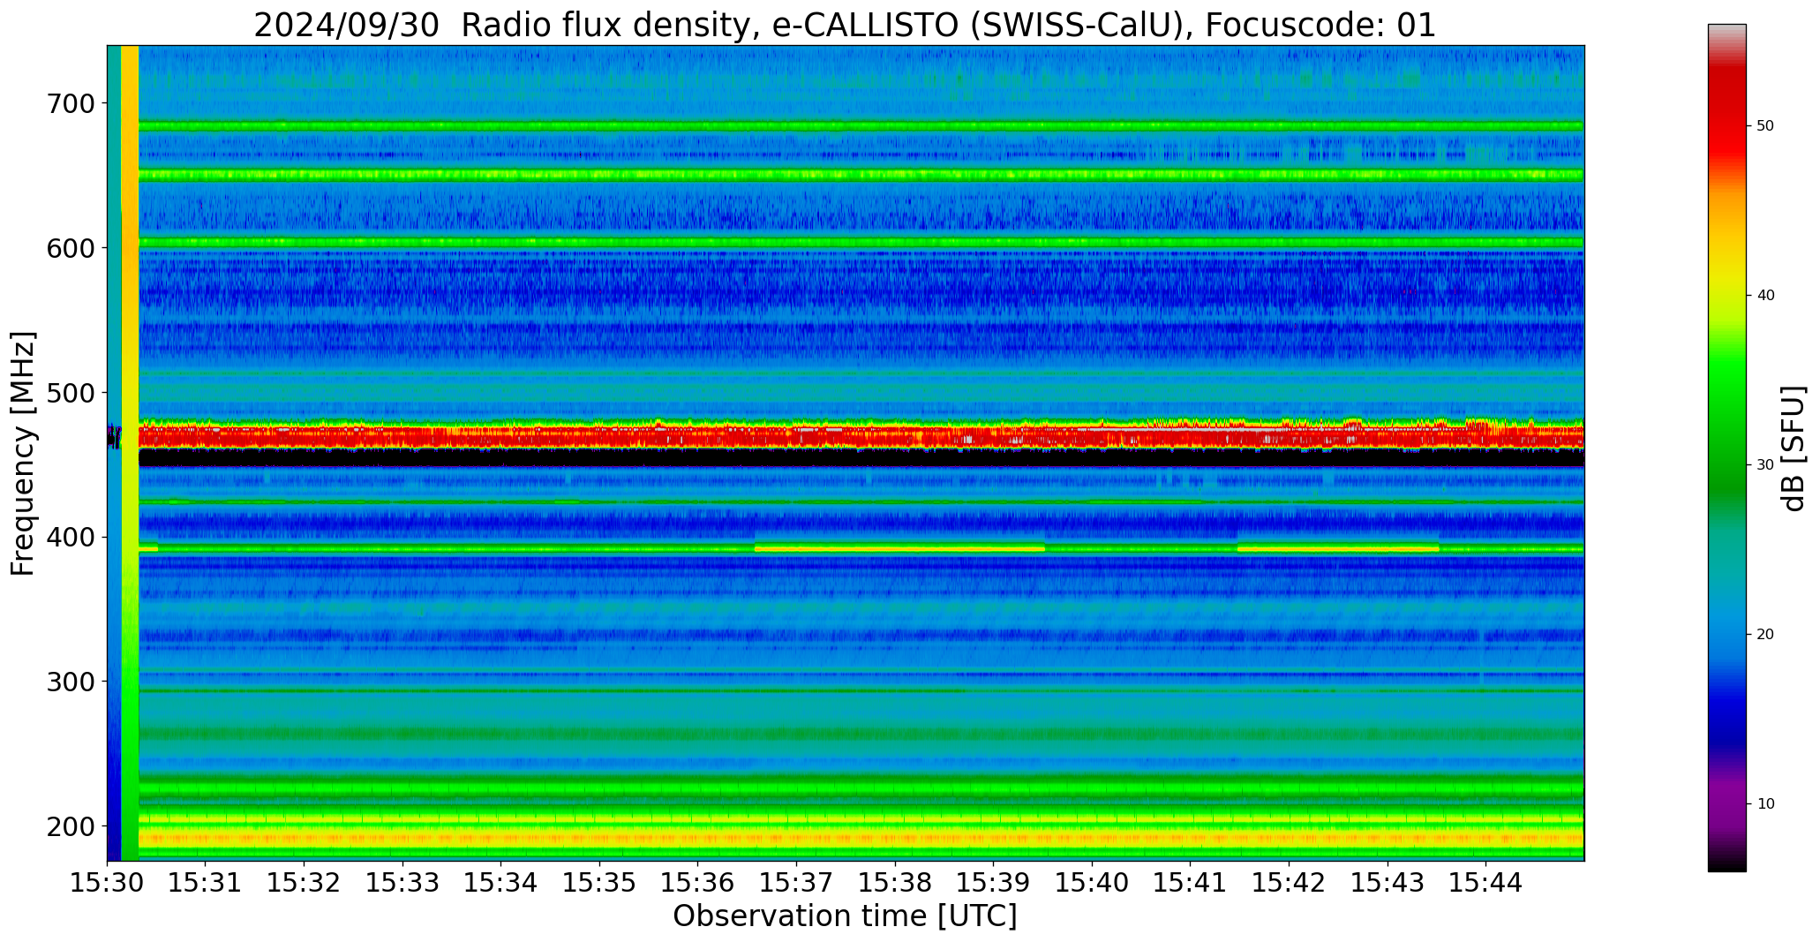This screenshot has width=1820, height=942.
Task: Click the green horizontal line near 605 MHz
Action: (861, 242)
